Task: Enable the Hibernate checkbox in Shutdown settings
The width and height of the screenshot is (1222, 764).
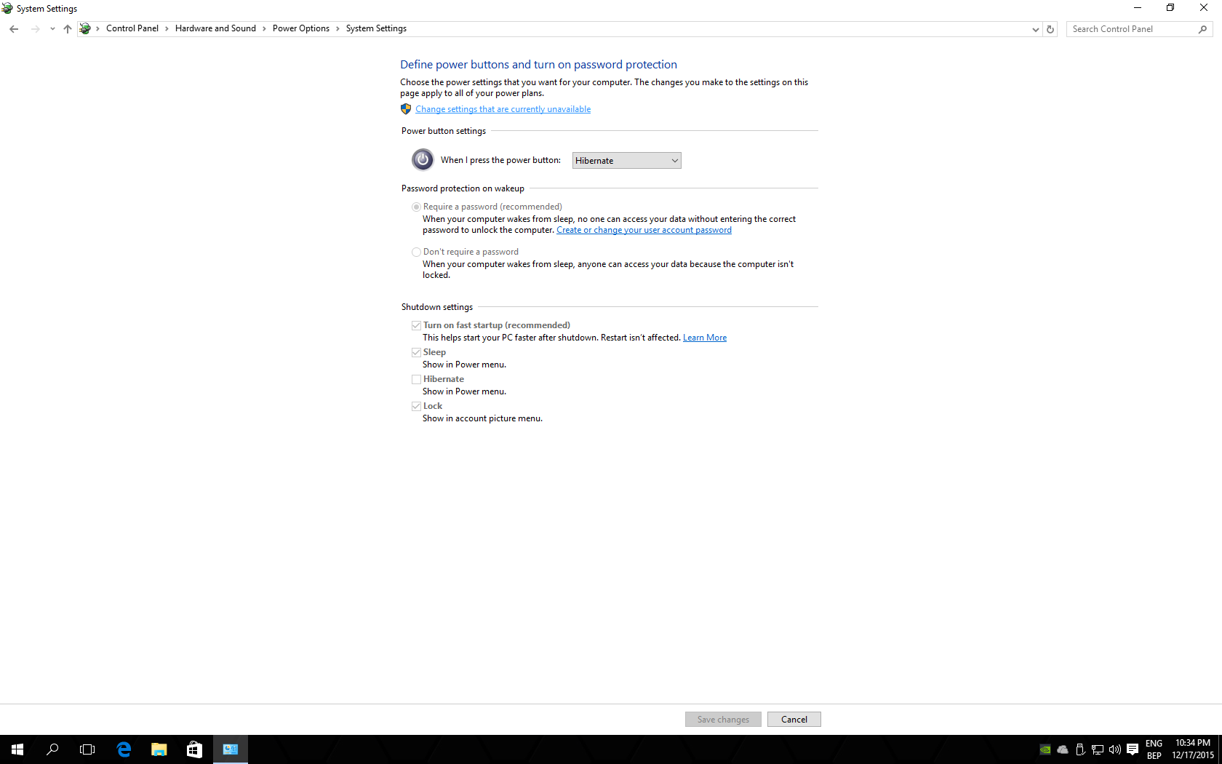Action: pyautogui.click(x=417, y=380)
